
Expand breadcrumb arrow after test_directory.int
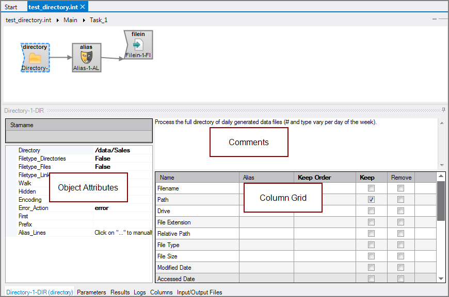(58, 20)
